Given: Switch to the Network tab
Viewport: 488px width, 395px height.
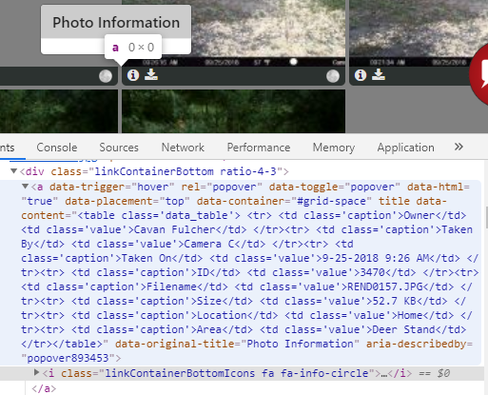Looking at the screenshot, I should point(183,148).
